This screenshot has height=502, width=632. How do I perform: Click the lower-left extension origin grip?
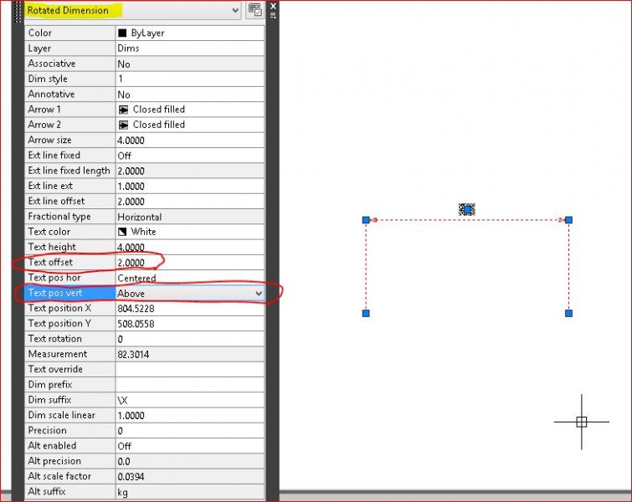tap(366, 314)
